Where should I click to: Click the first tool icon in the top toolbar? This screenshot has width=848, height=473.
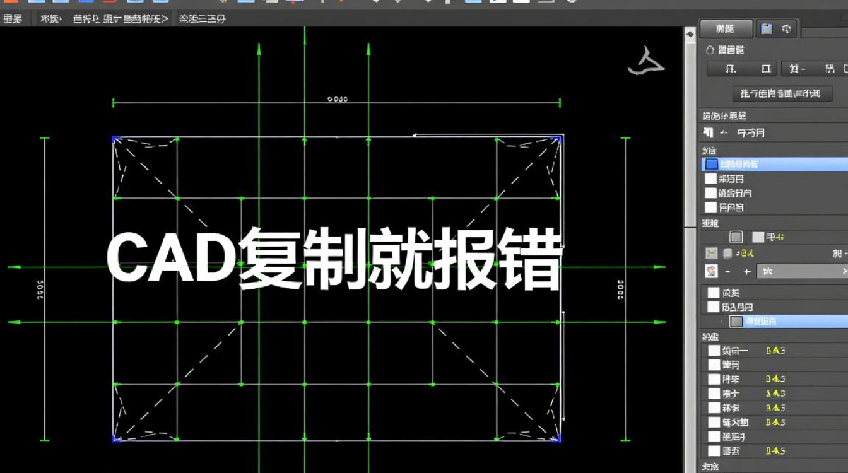(8, 4)
